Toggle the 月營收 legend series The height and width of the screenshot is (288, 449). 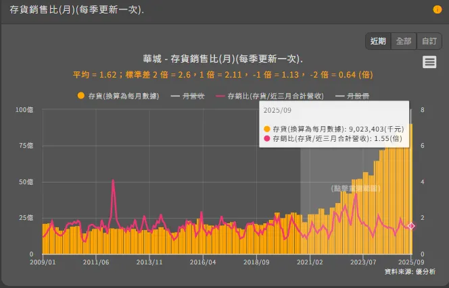click(187, 96)
